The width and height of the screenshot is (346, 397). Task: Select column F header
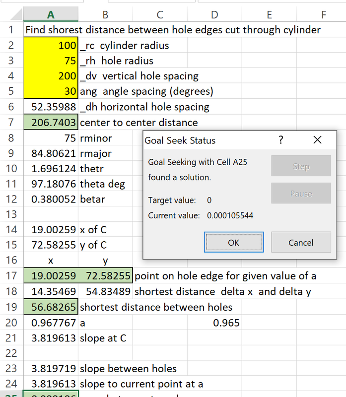322,15
